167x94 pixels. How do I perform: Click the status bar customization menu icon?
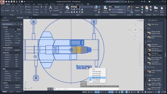point(165,92)
